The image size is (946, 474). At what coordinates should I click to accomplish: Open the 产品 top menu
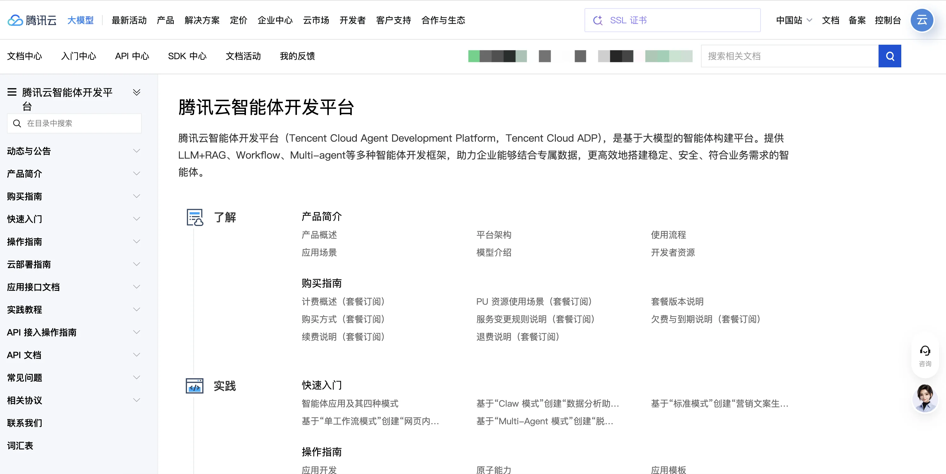165,20
